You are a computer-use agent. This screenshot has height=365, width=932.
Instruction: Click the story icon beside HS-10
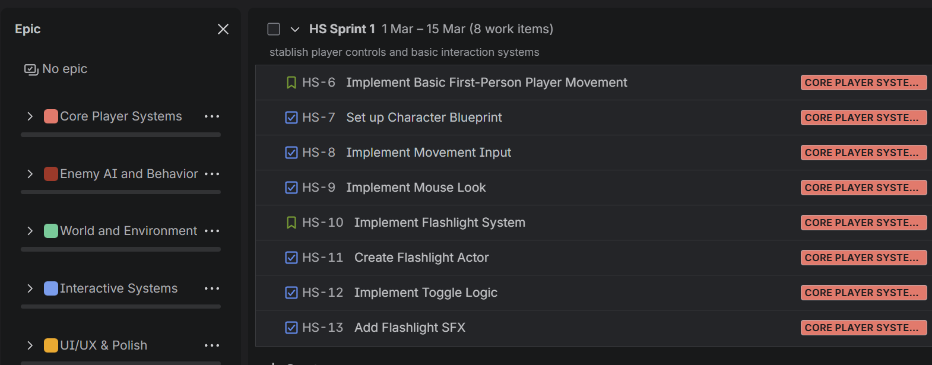[x=291, y=223]
